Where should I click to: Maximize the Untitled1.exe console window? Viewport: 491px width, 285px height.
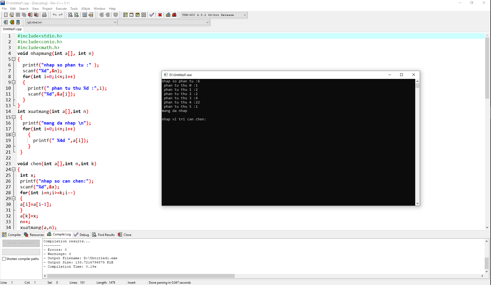point(402,75)
